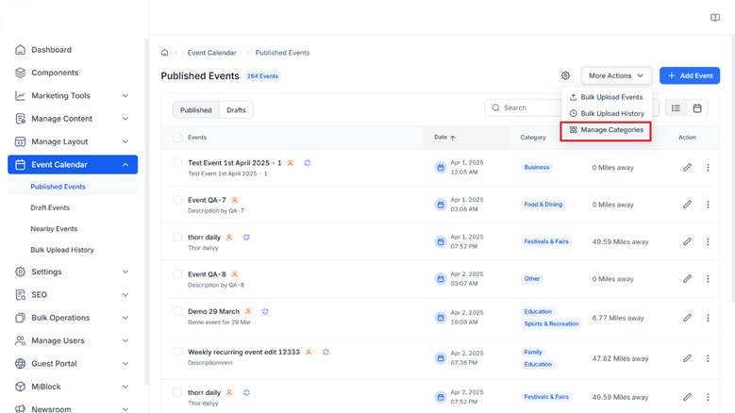Image resolution: width=735 pixels, height=413 pixels.
Task: Tick Weekly recurring event edit 12333 checkbox
Action: [x=177, y=352]
